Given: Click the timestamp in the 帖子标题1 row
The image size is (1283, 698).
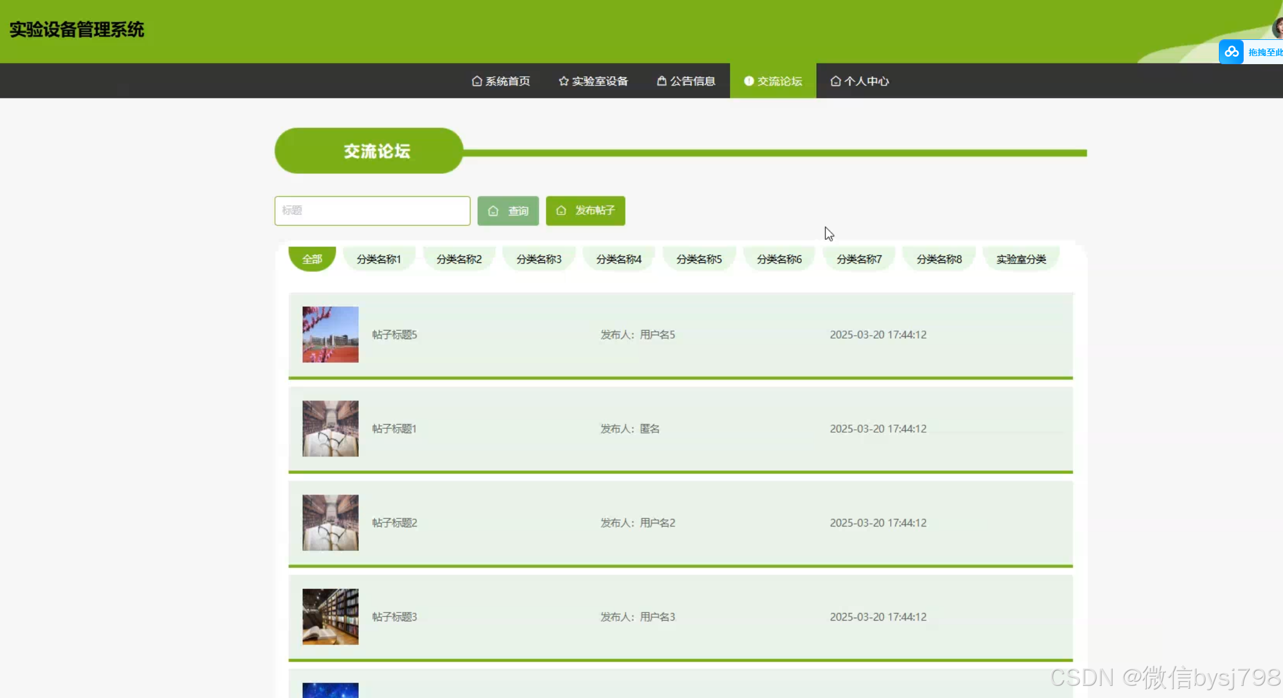Looking at the screenshot, I should (x=878, y=429).
